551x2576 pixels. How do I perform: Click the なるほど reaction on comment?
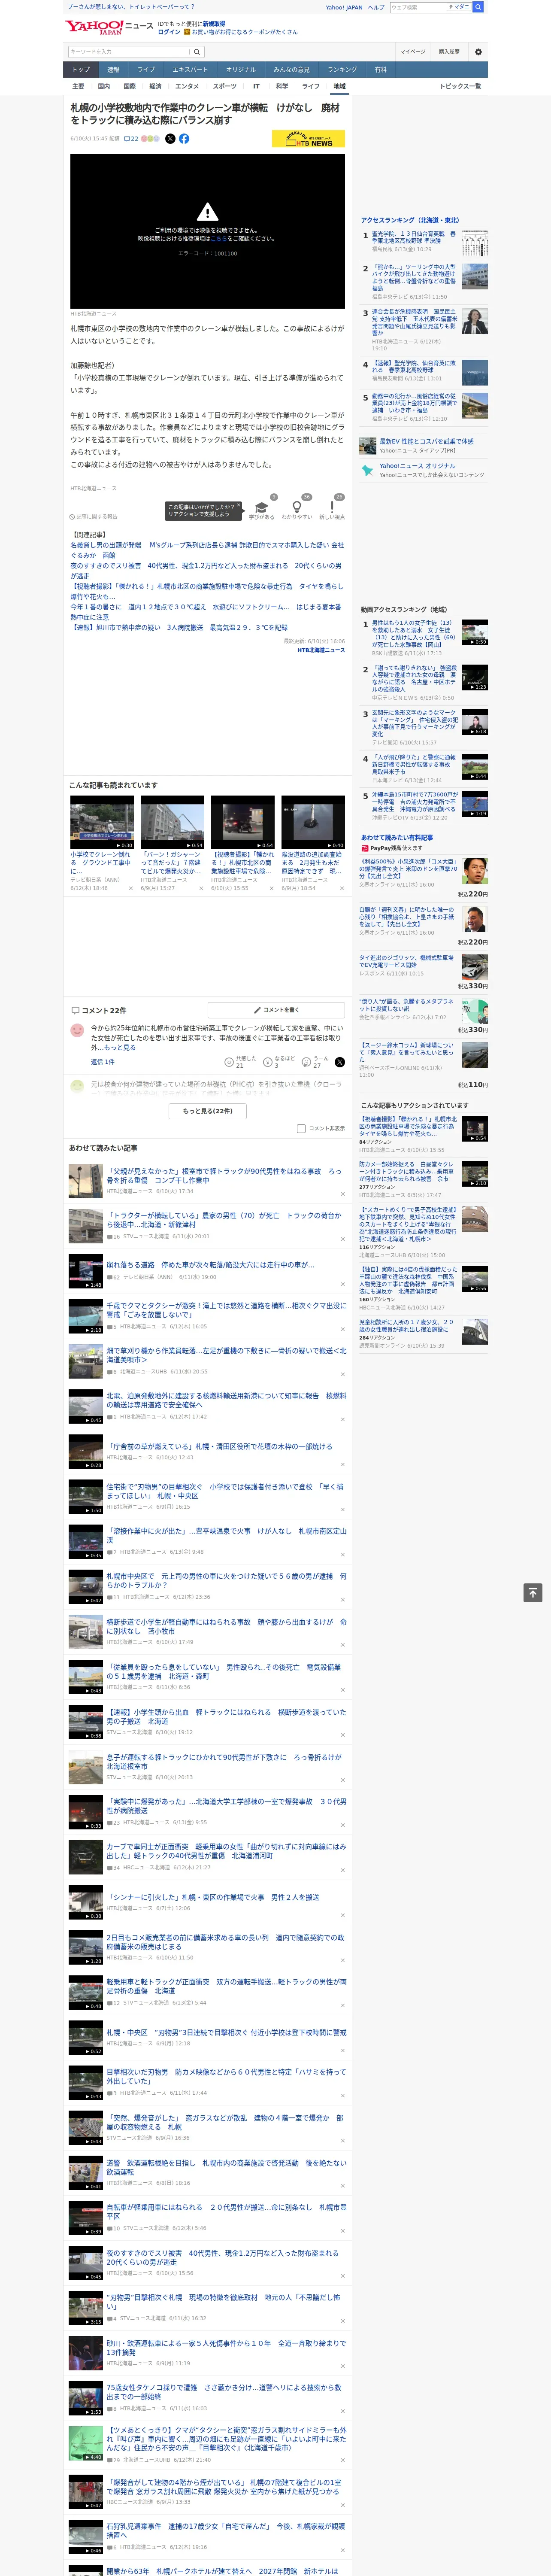(x=268, y=1062)
